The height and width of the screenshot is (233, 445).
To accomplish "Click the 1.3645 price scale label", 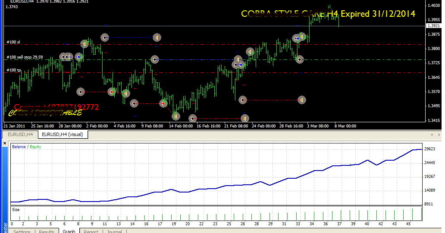I will (434, 77).
